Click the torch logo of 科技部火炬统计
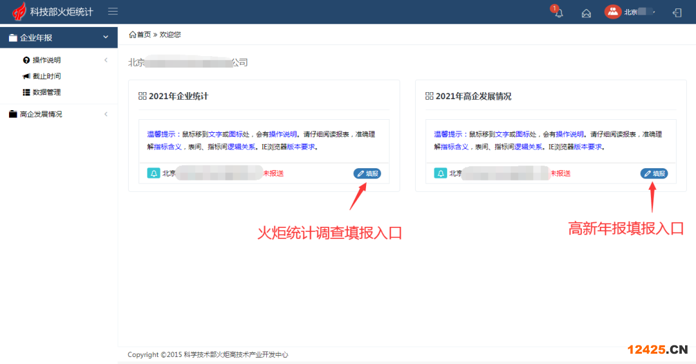 [x=19, y=12]
